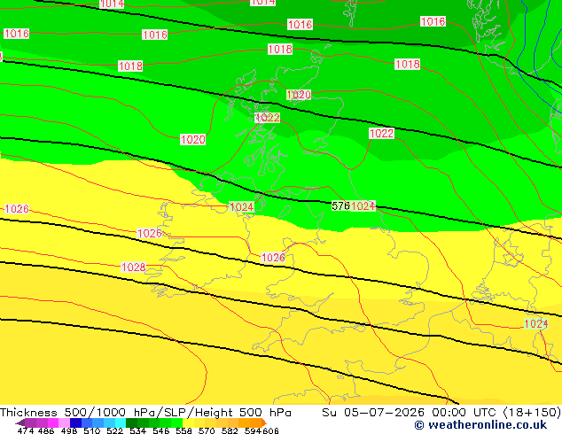Viewport: 562px width, 434px height.
Task: Click the black 576 height label
Action: tap(340, 205)
